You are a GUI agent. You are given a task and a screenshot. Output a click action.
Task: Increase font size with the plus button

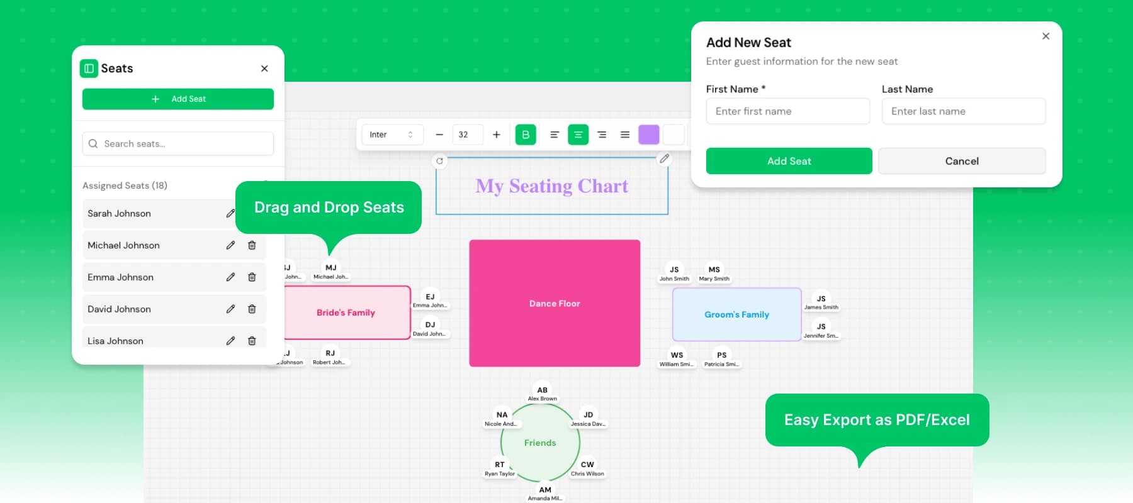pyautogui.click(x=496, y=135)
